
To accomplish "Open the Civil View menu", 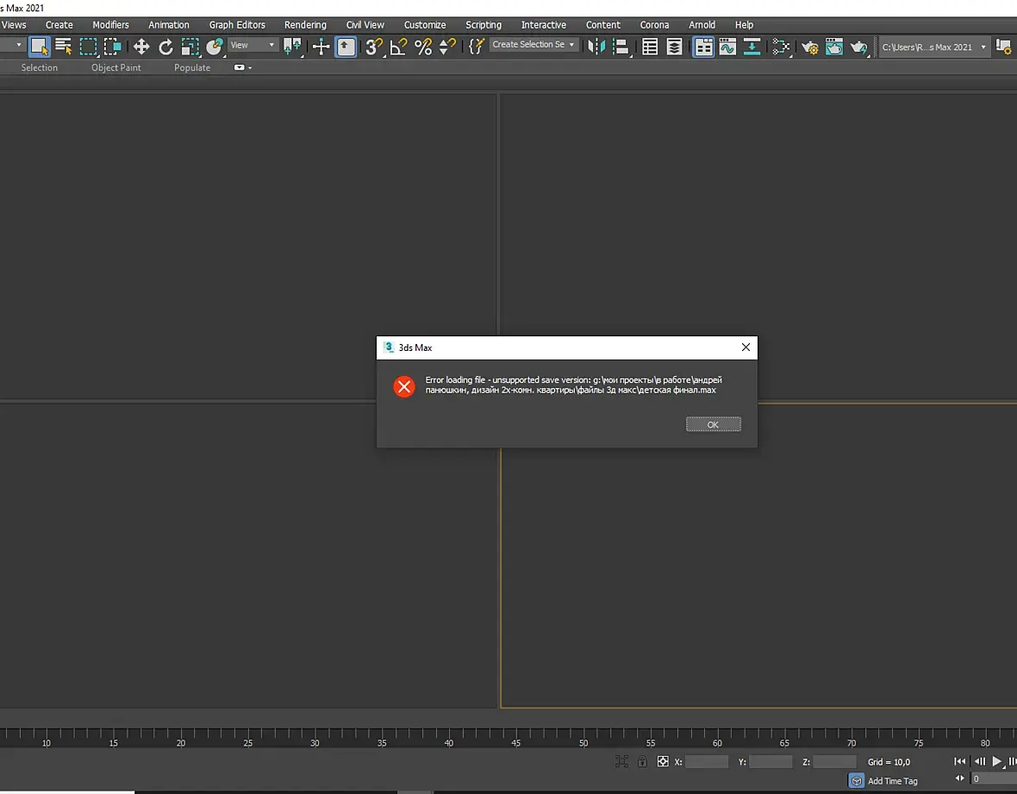I will point(365,25).
